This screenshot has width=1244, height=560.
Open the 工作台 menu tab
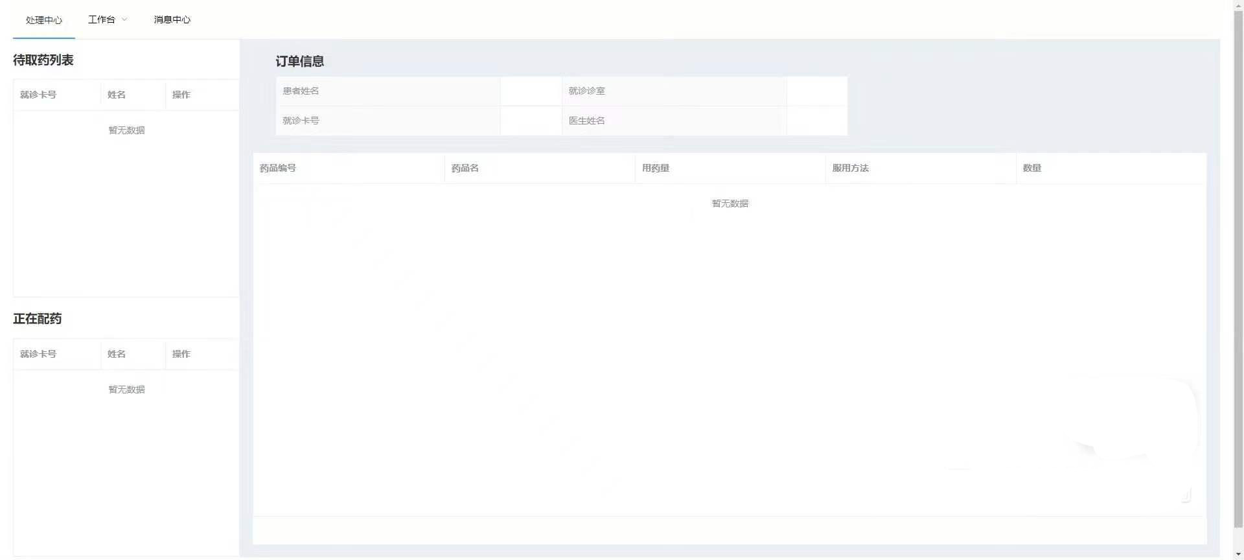[102, 20]
